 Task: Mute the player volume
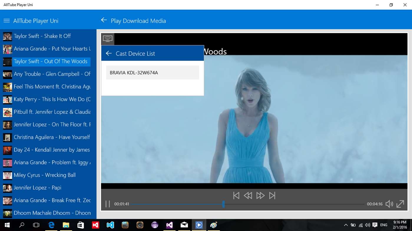point(389,204)
